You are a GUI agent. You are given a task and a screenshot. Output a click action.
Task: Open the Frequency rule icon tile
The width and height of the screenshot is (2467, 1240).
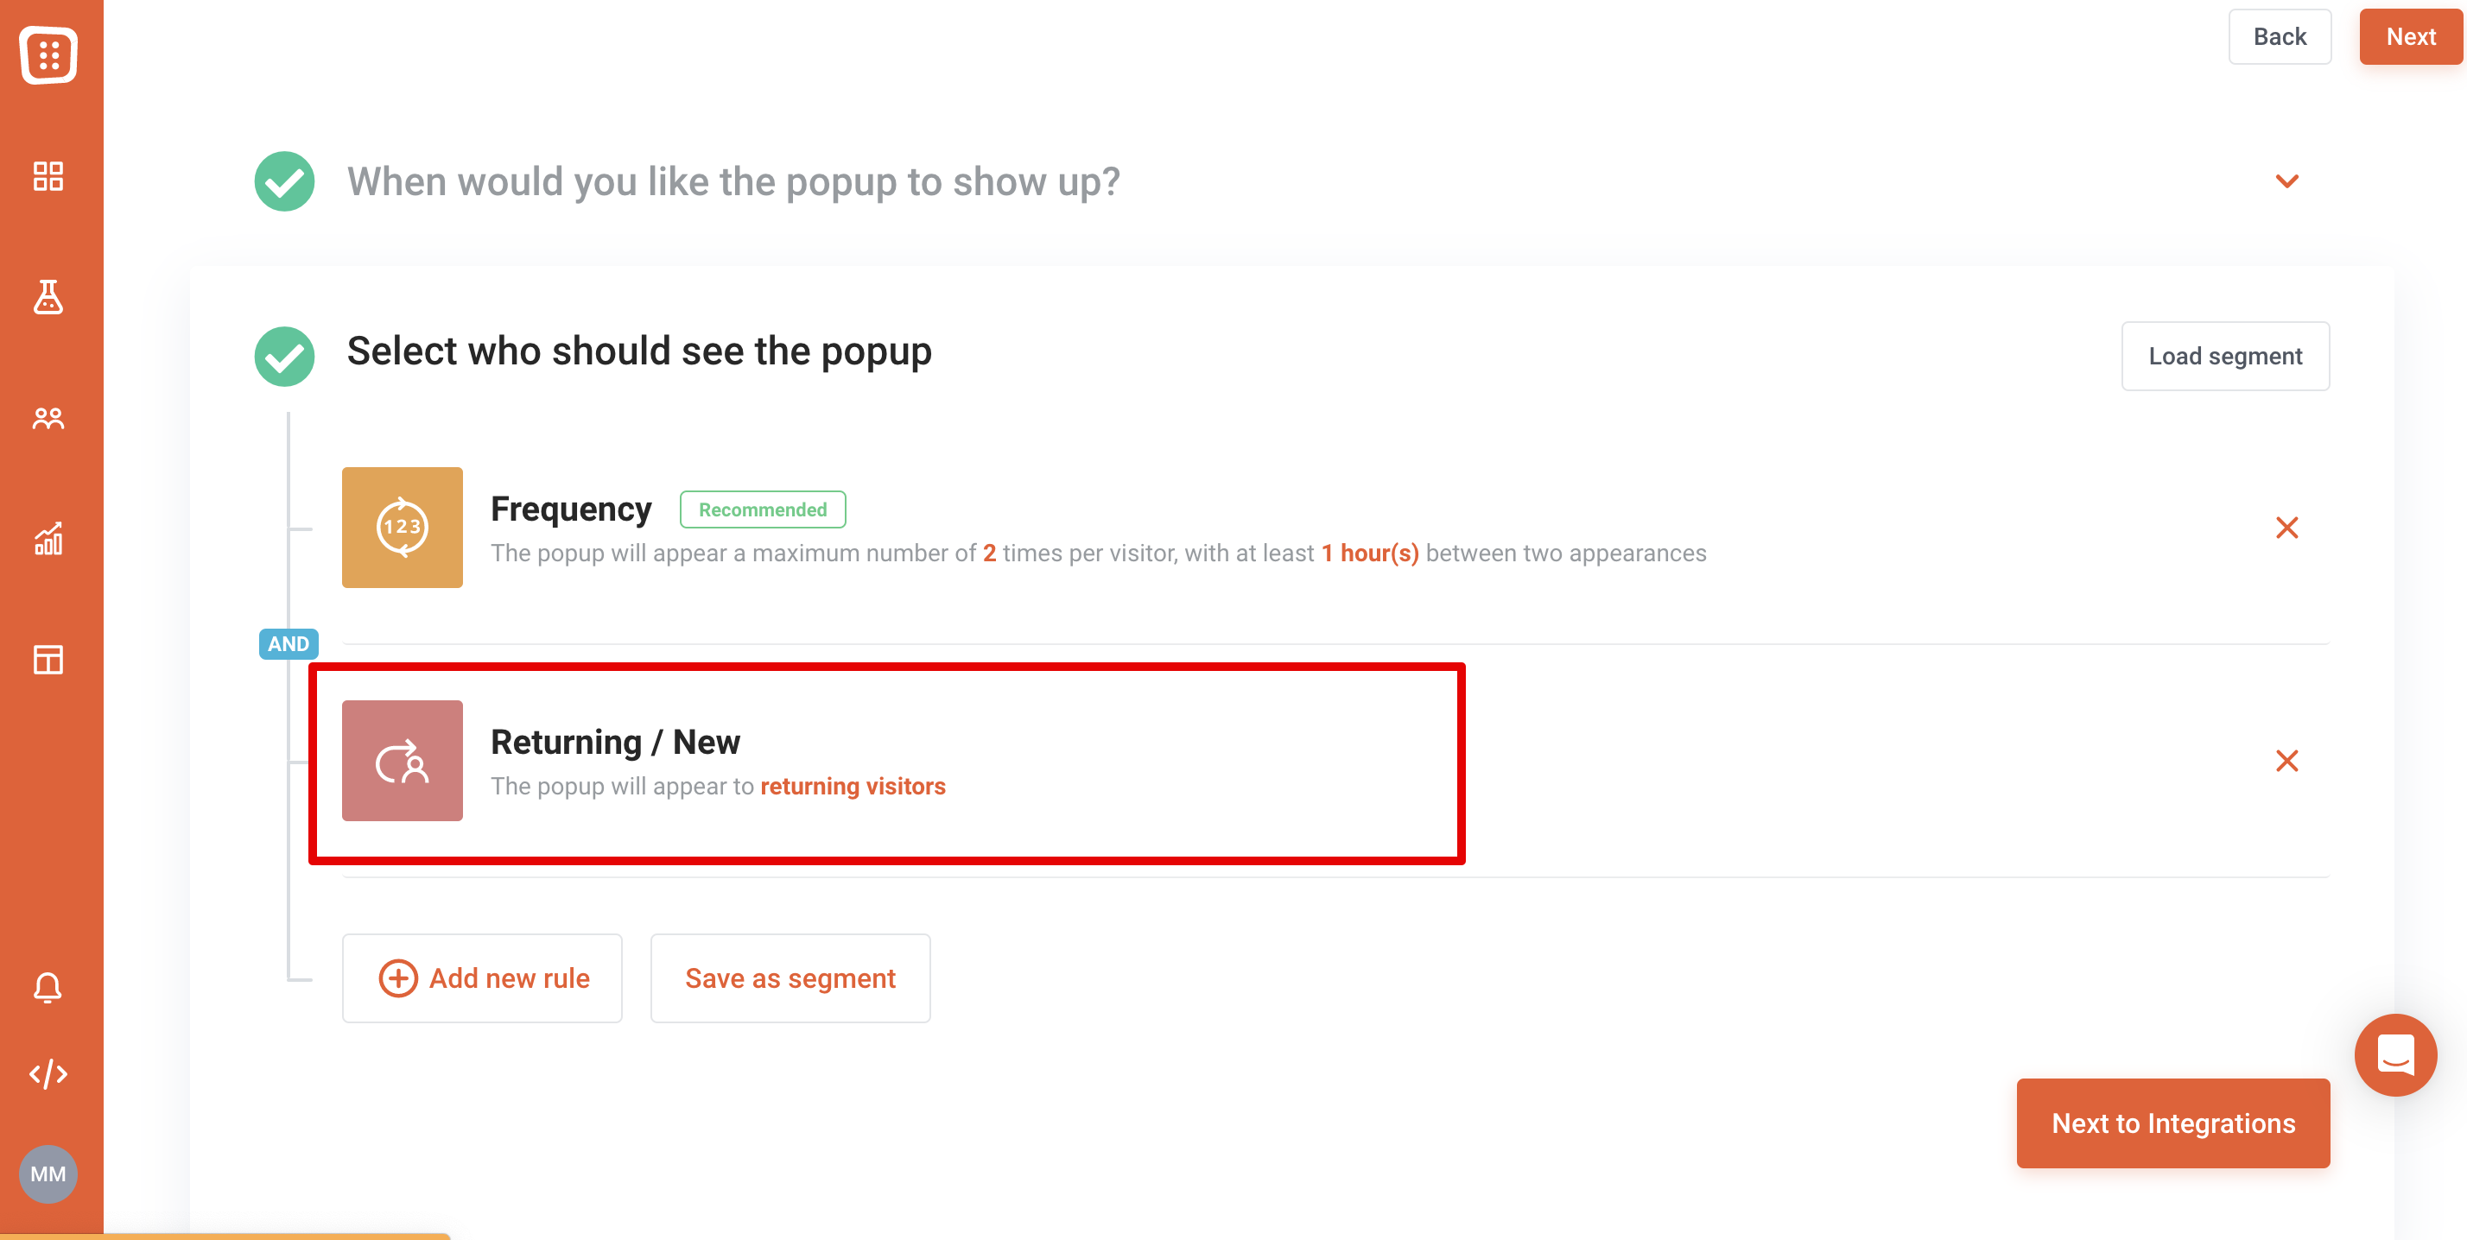403,528
